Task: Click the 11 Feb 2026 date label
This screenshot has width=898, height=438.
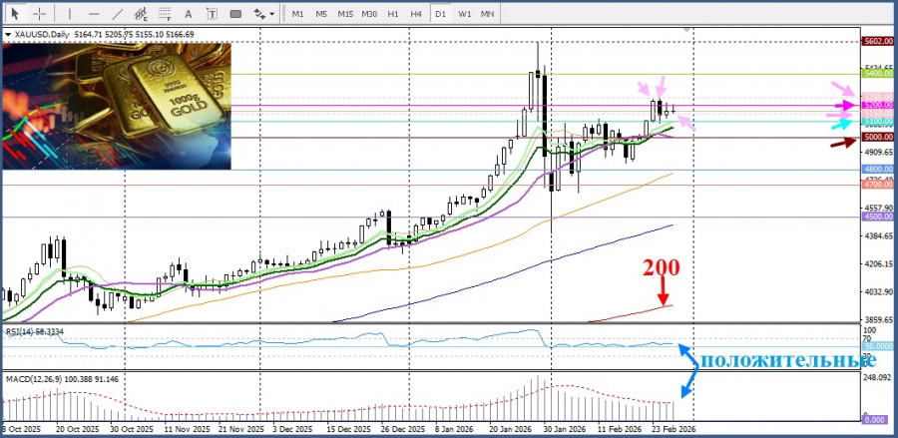Action: tap(620, 428)
